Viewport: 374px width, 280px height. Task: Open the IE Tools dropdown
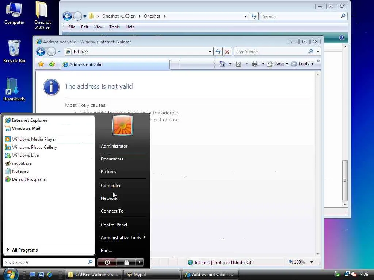(x=302, y=64)
